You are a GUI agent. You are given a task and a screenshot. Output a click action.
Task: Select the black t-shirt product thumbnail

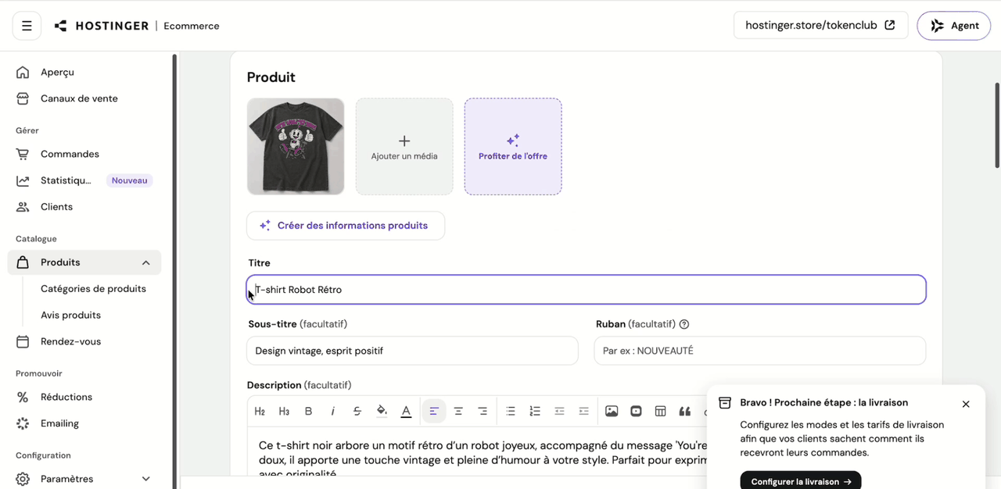[296, 146]
